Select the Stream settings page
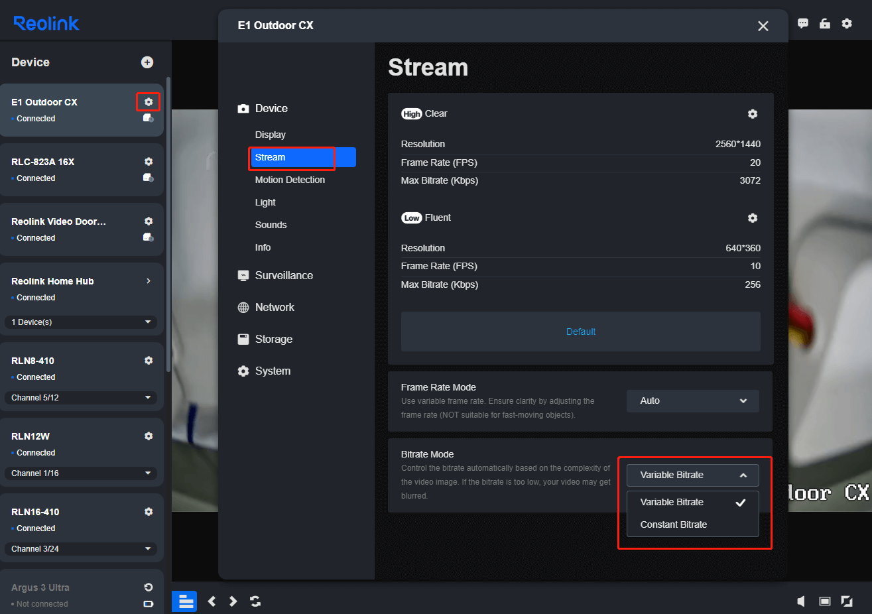 tap(303, 157)
